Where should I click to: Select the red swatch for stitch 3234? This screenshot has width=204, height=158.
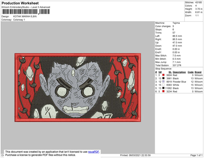pos(164,91)
